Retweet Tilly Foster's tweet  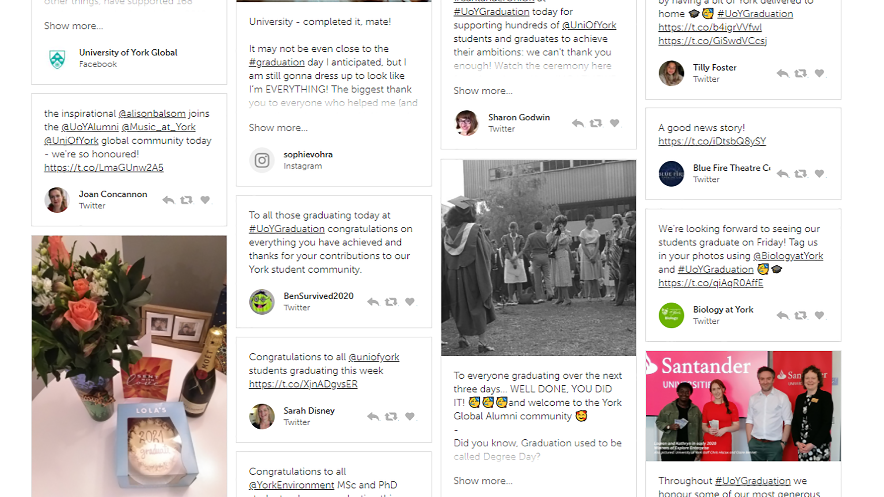[x=800, y=73]
